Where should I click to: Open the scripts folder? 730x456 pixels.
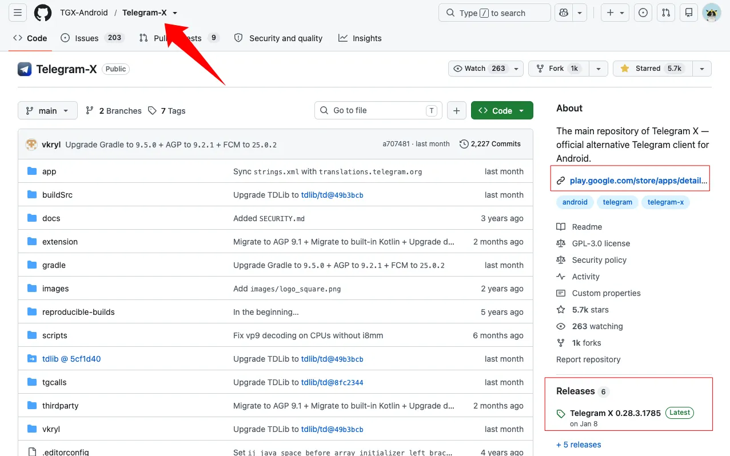(55, 335)
